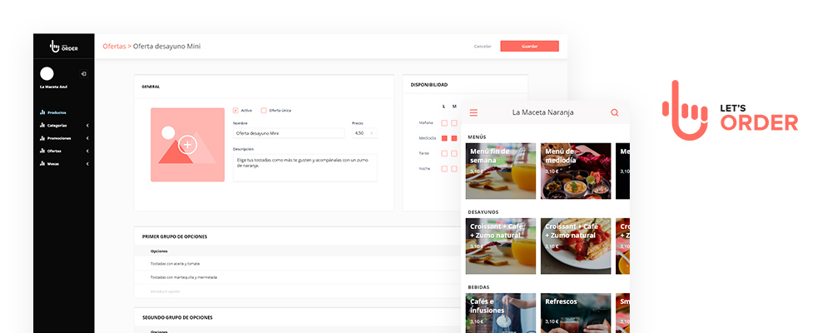
Task: Open the Menú de mediodía card
Action: tap(576, 171)
